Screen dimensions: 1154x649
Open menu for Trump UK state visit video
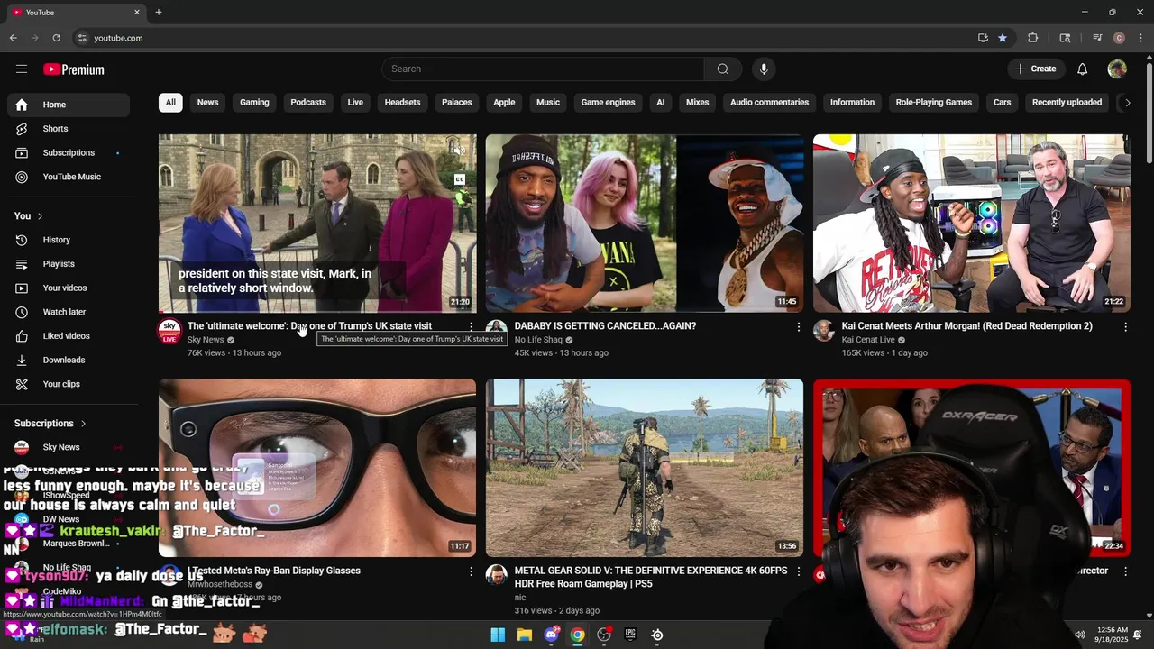[471, 327]
